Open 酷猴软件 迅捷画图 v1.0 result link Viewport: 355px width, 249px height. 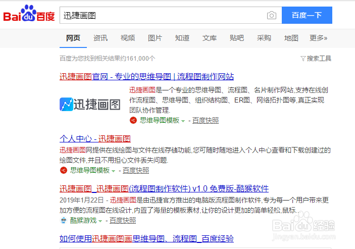click(164, 188)
